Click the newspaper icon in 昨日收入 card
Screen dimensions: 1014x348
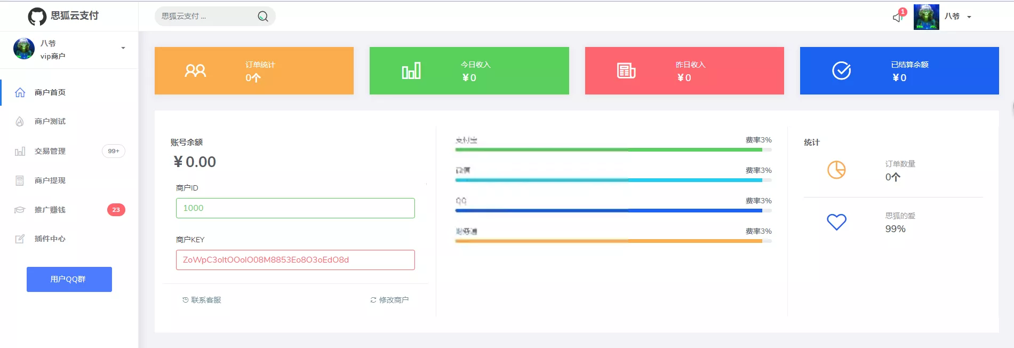[x=626, y=70]
